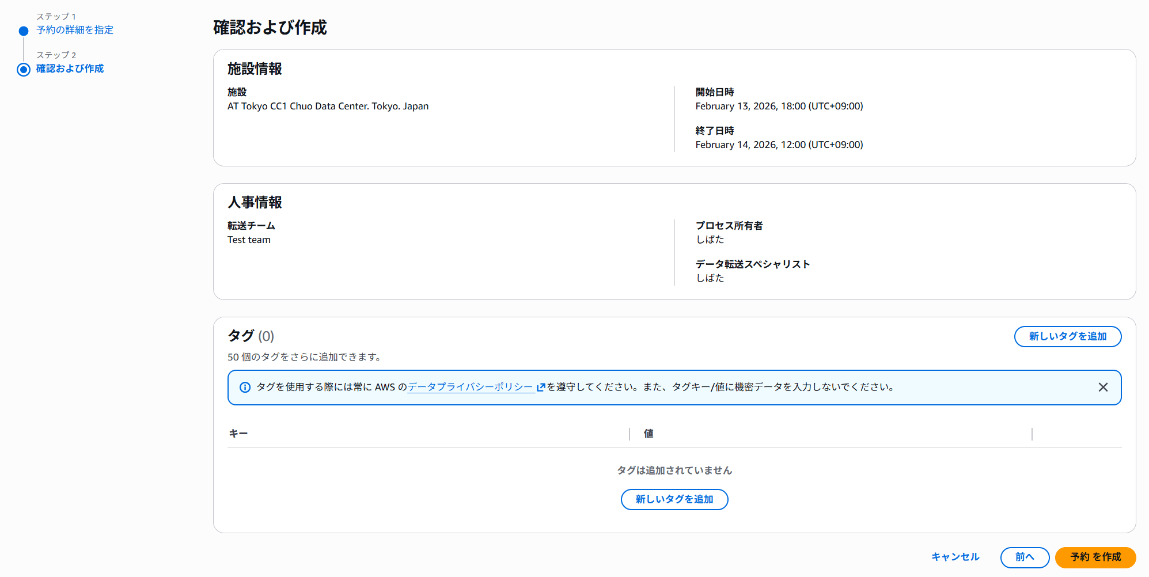Viewport: 1149px width, 577px height.
Task: Dismiss the tag privacy notice with the X icon
Action: [x=1104, y=386]
